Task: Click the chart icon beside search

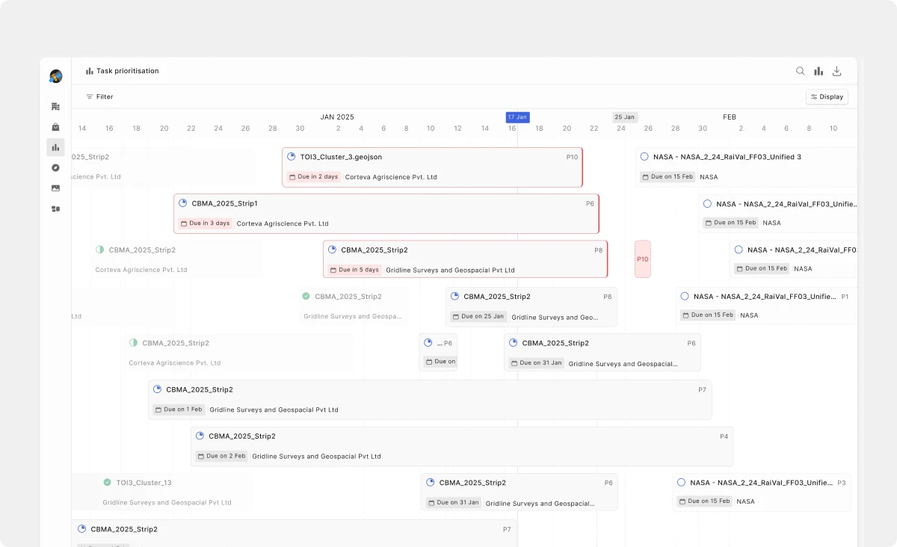Action: click(819, 71)
